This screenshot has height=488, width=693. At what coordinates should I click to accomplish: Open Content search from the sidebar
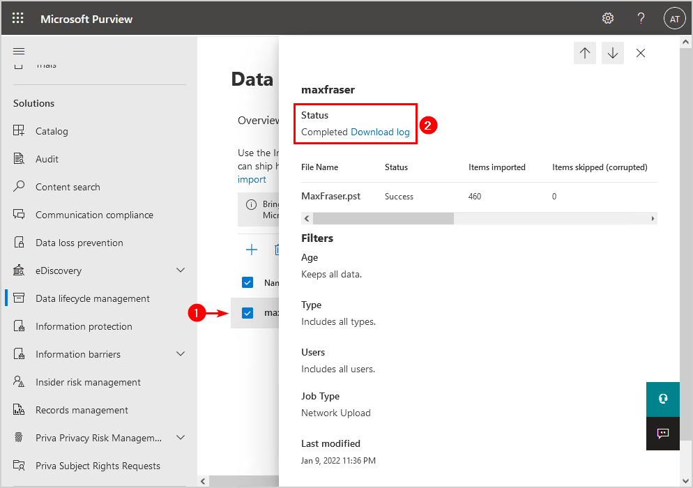point(66,186)
